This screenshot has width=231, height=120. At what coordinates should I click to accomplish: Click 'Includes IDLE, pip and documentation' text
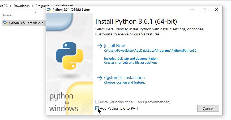131,59
